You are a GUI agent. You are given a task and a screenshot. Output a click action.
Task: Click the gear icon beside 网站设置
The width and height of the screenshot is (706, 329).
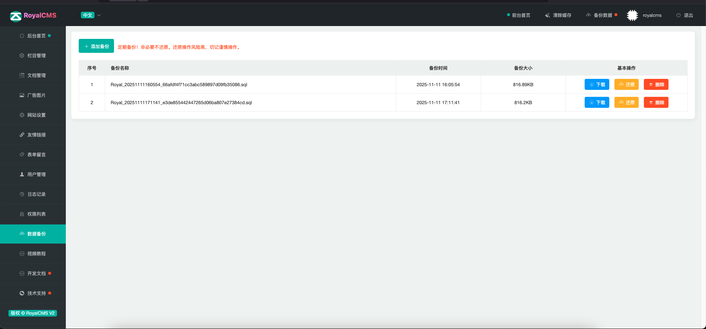22,115
